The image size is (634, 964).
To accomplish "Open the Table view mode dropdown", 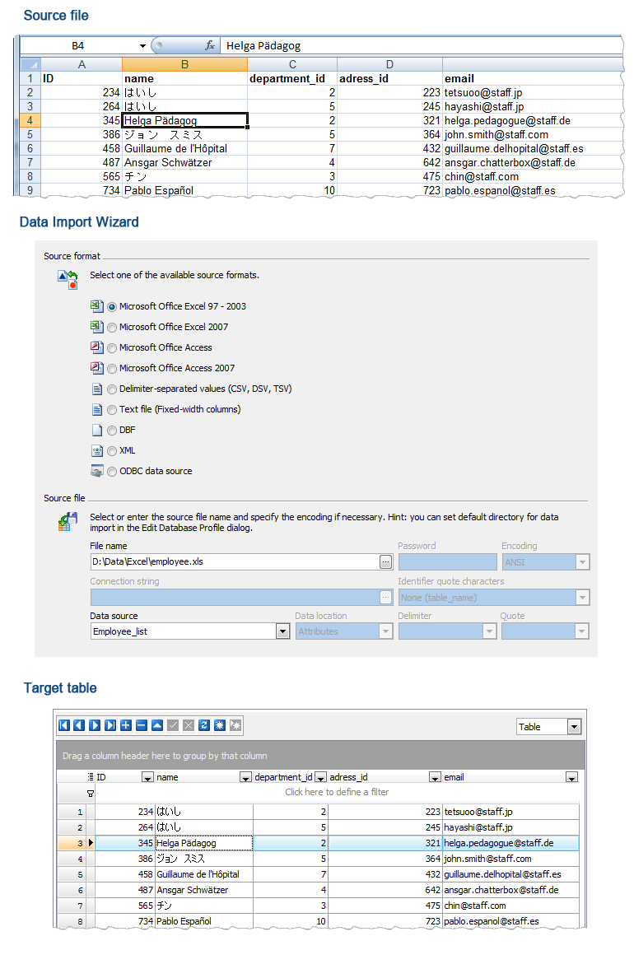I will click(x=574, y=727).
